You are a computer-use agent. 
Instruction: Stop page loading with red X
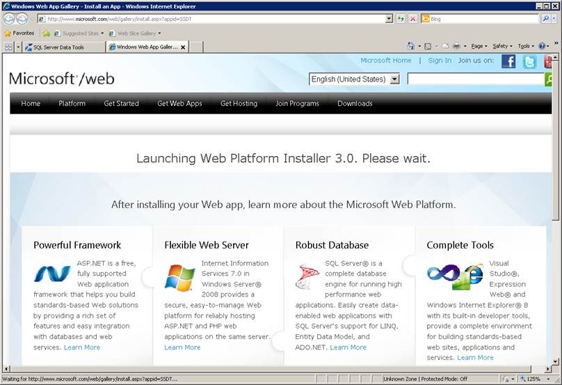[x=413, y=19]
